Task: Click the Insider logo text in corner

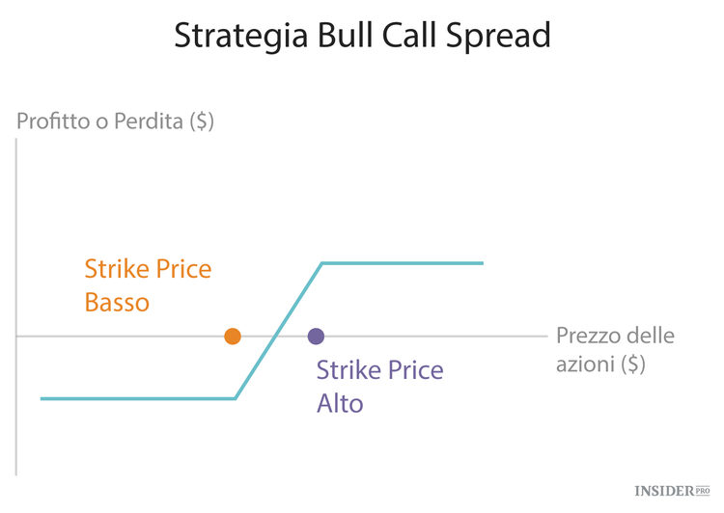Action: tap(663, 491)
